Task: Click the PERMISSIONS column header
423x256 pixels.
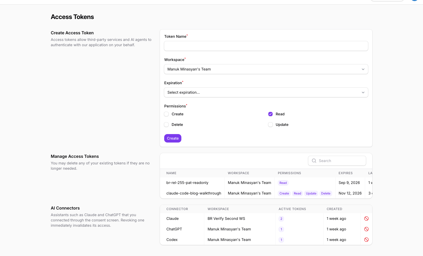Action: coord(289,173)
